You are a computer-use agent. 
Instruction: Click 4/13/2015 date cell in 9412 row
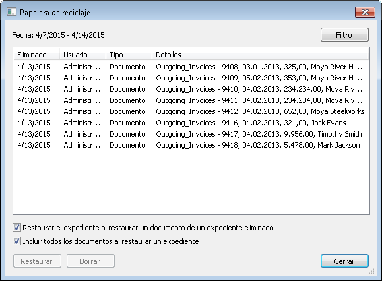click(x=34, y=111)
